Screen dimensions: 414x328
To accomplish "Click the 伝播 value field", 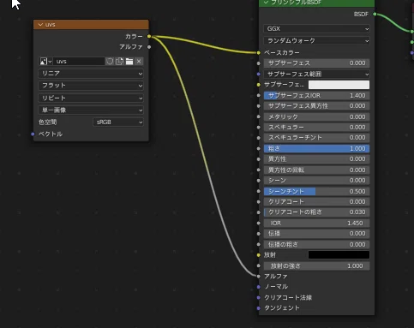I will 316,234.
